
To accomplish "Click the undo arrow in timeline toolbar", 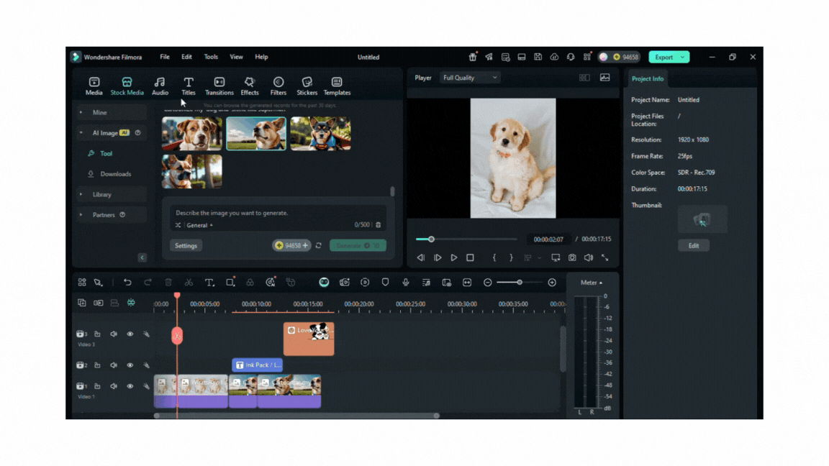I will tap(127, 283).
